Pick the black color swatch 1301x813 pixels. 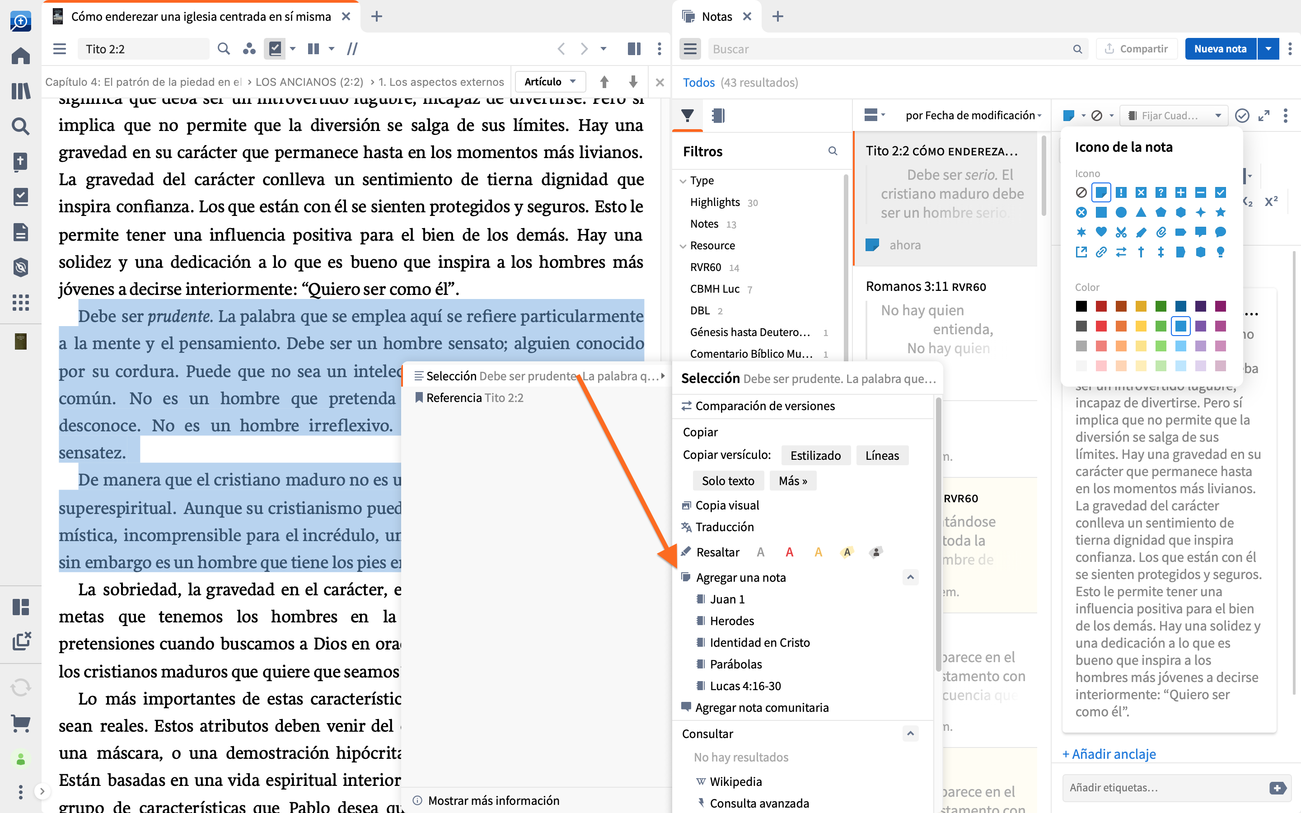(1081, 306)
